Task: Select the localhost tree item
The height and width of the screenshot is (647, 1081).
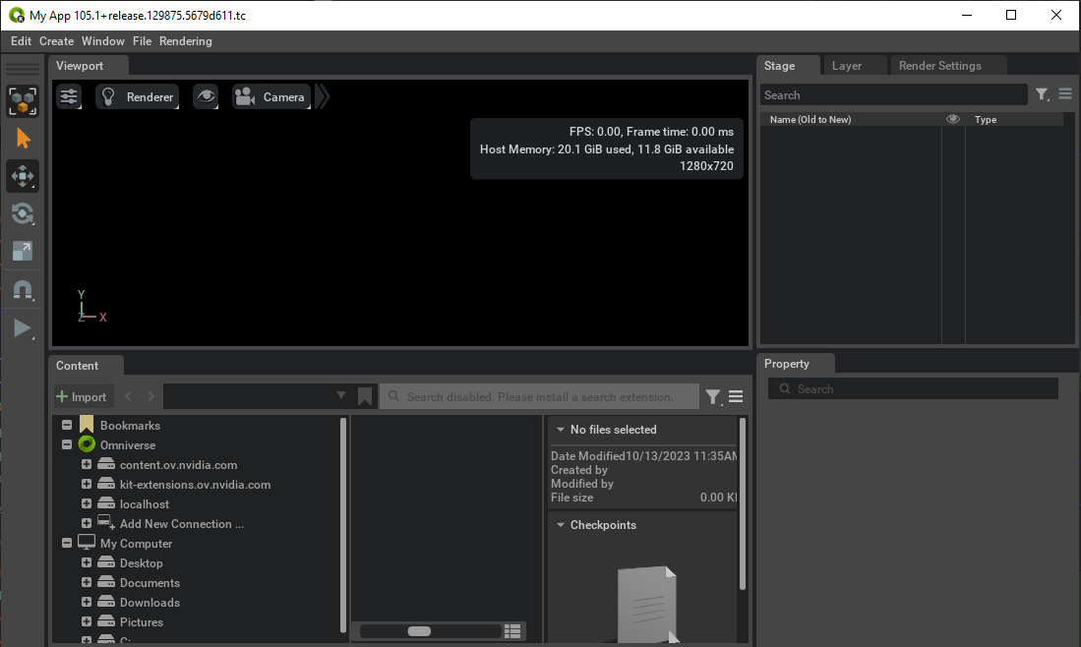Action: pos(144,504)
